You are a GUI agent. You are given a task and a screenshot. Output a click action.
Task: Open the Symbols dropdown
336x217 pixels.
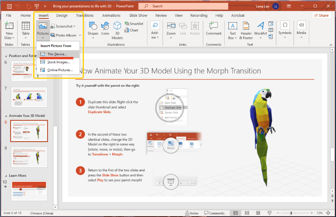[x=285, y=30]
